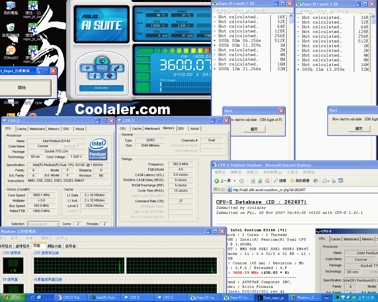This screenshot has height=302, width=378.
Task: Click the IE Mail envelope icon
Action: (x=324, y=181)
